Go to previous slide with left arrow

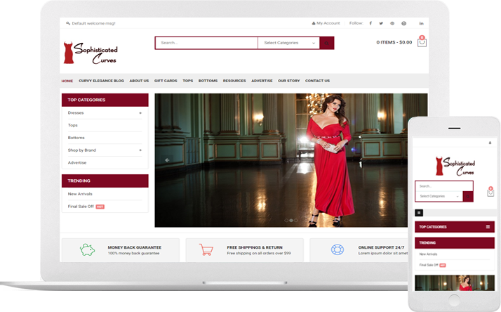click(x=167, y=160)
